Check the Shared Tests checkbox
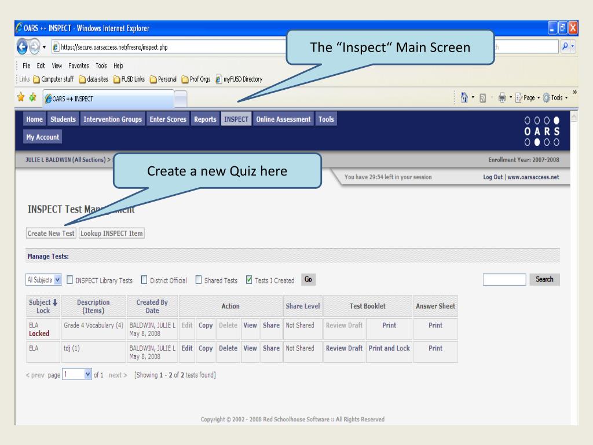Screen dimensions: 593x445 [x=199, y=280]
